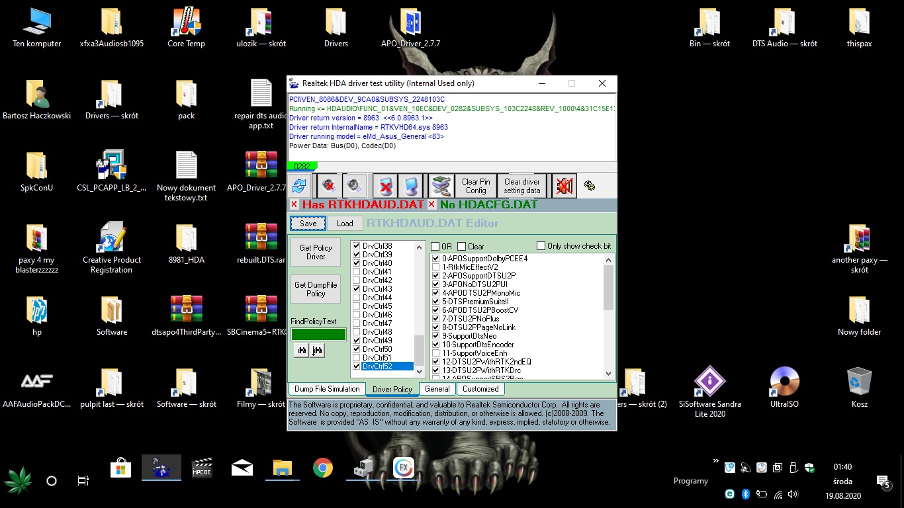Open Microsoft Store taskbar icon
Screen dimensions: 904x508
point(121,468)
